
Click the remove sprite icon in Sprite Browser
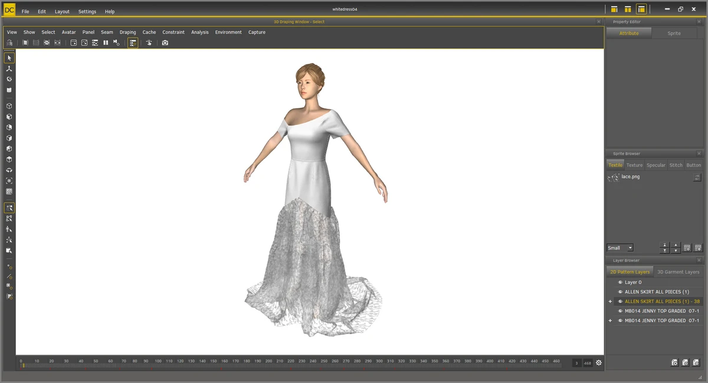tap(698, 248)
